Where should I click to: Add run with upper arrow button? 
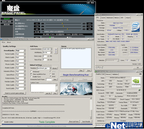[x=56, y=49]
